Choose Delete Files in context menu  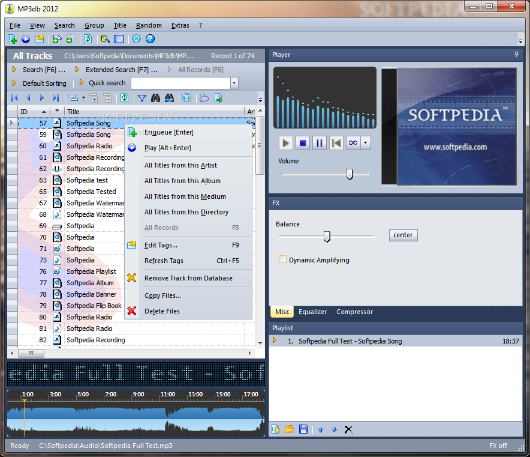[x=188, y=311]
